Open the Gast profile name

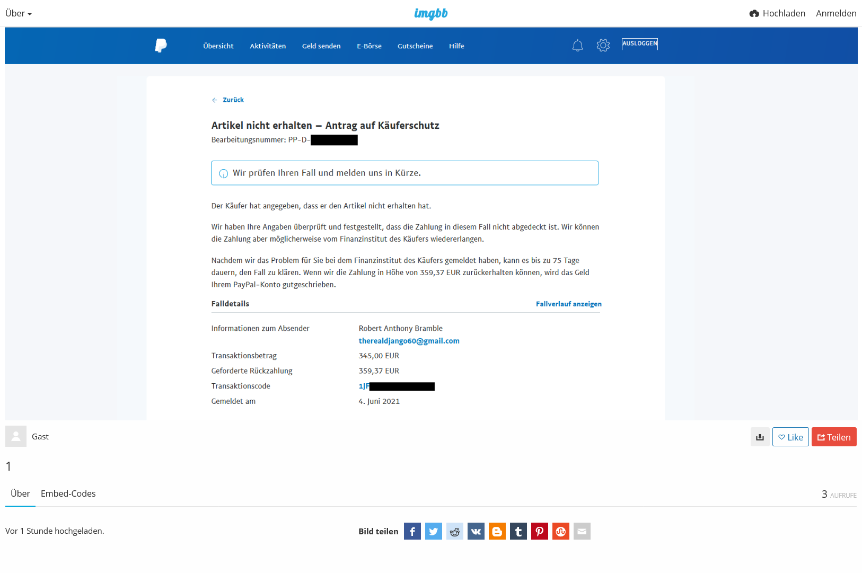[40, 436]
